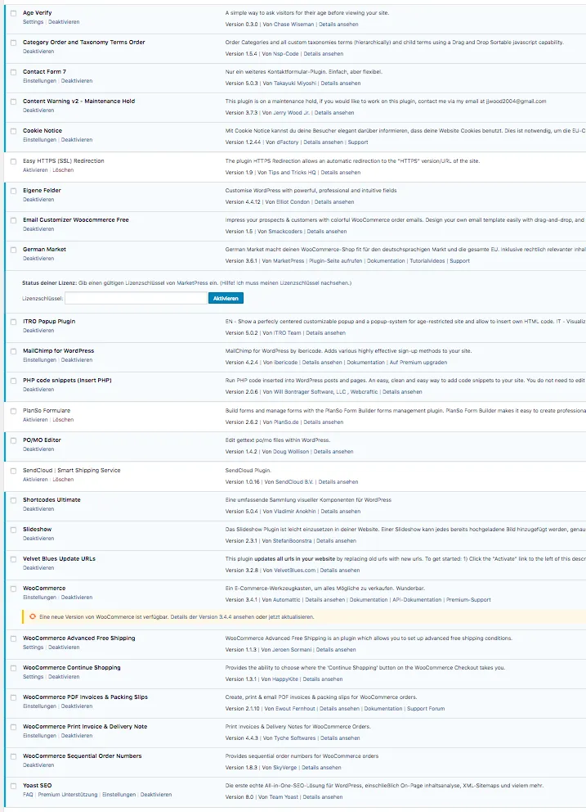The width and height of the screenshot is (586, 812).
Task: Click MailChimp Auf Premium upgraden link
Action: point(418,363)
